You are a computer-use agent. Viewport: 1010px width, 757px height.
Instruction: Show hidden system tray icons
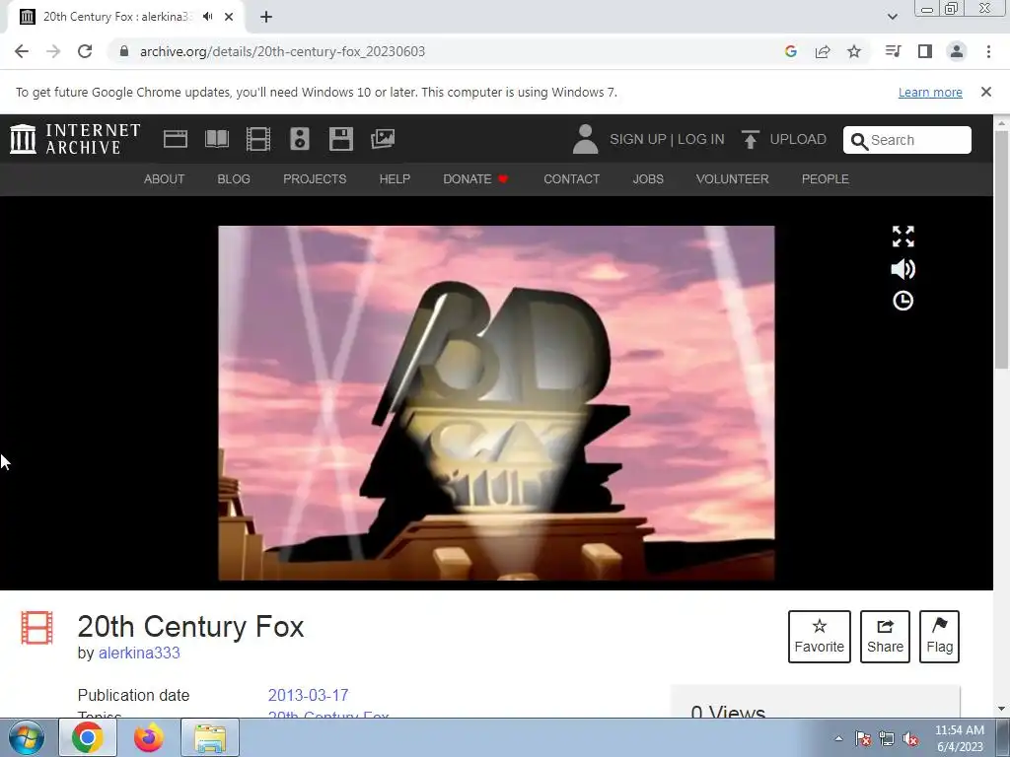click(838, 738)
